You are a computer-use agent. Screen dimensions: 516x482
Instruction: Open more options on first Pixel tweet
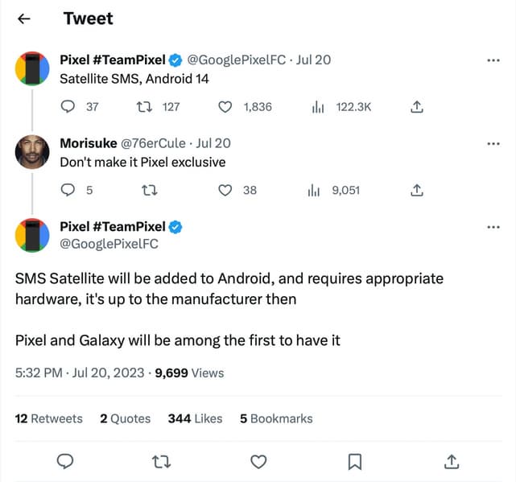pyautogui.click(x=493, y=60)
